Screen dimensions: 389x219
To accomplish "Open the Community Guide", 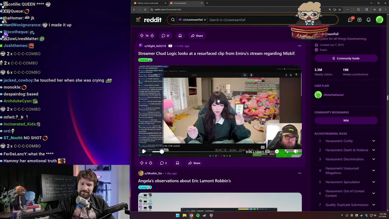I will [346, 58].
